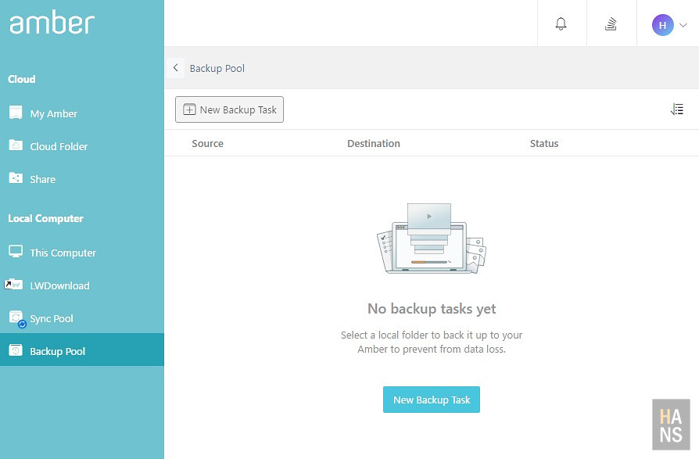Go back using the left chevron
Image resolution: width=699 pixels, height=459 pixels.
click(x=176, y=68)
